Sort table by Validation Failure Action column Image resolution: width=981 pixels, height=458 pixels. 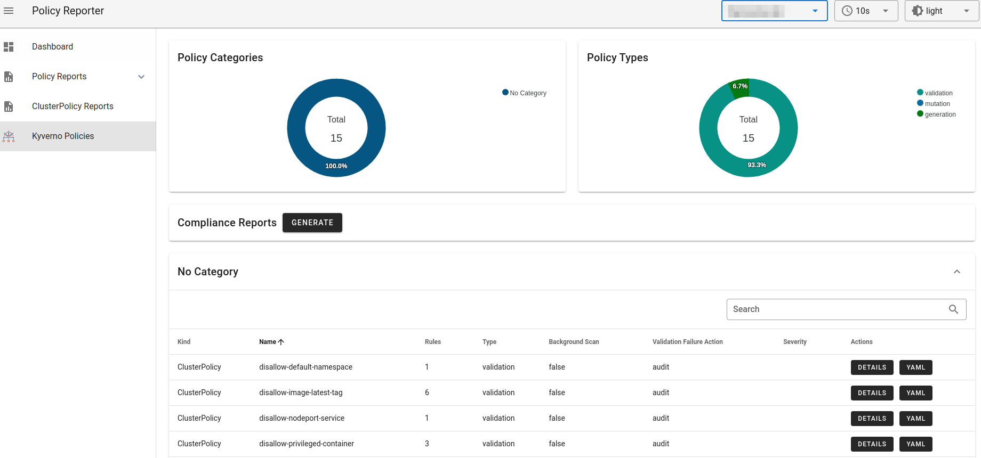tap(688, 342)
